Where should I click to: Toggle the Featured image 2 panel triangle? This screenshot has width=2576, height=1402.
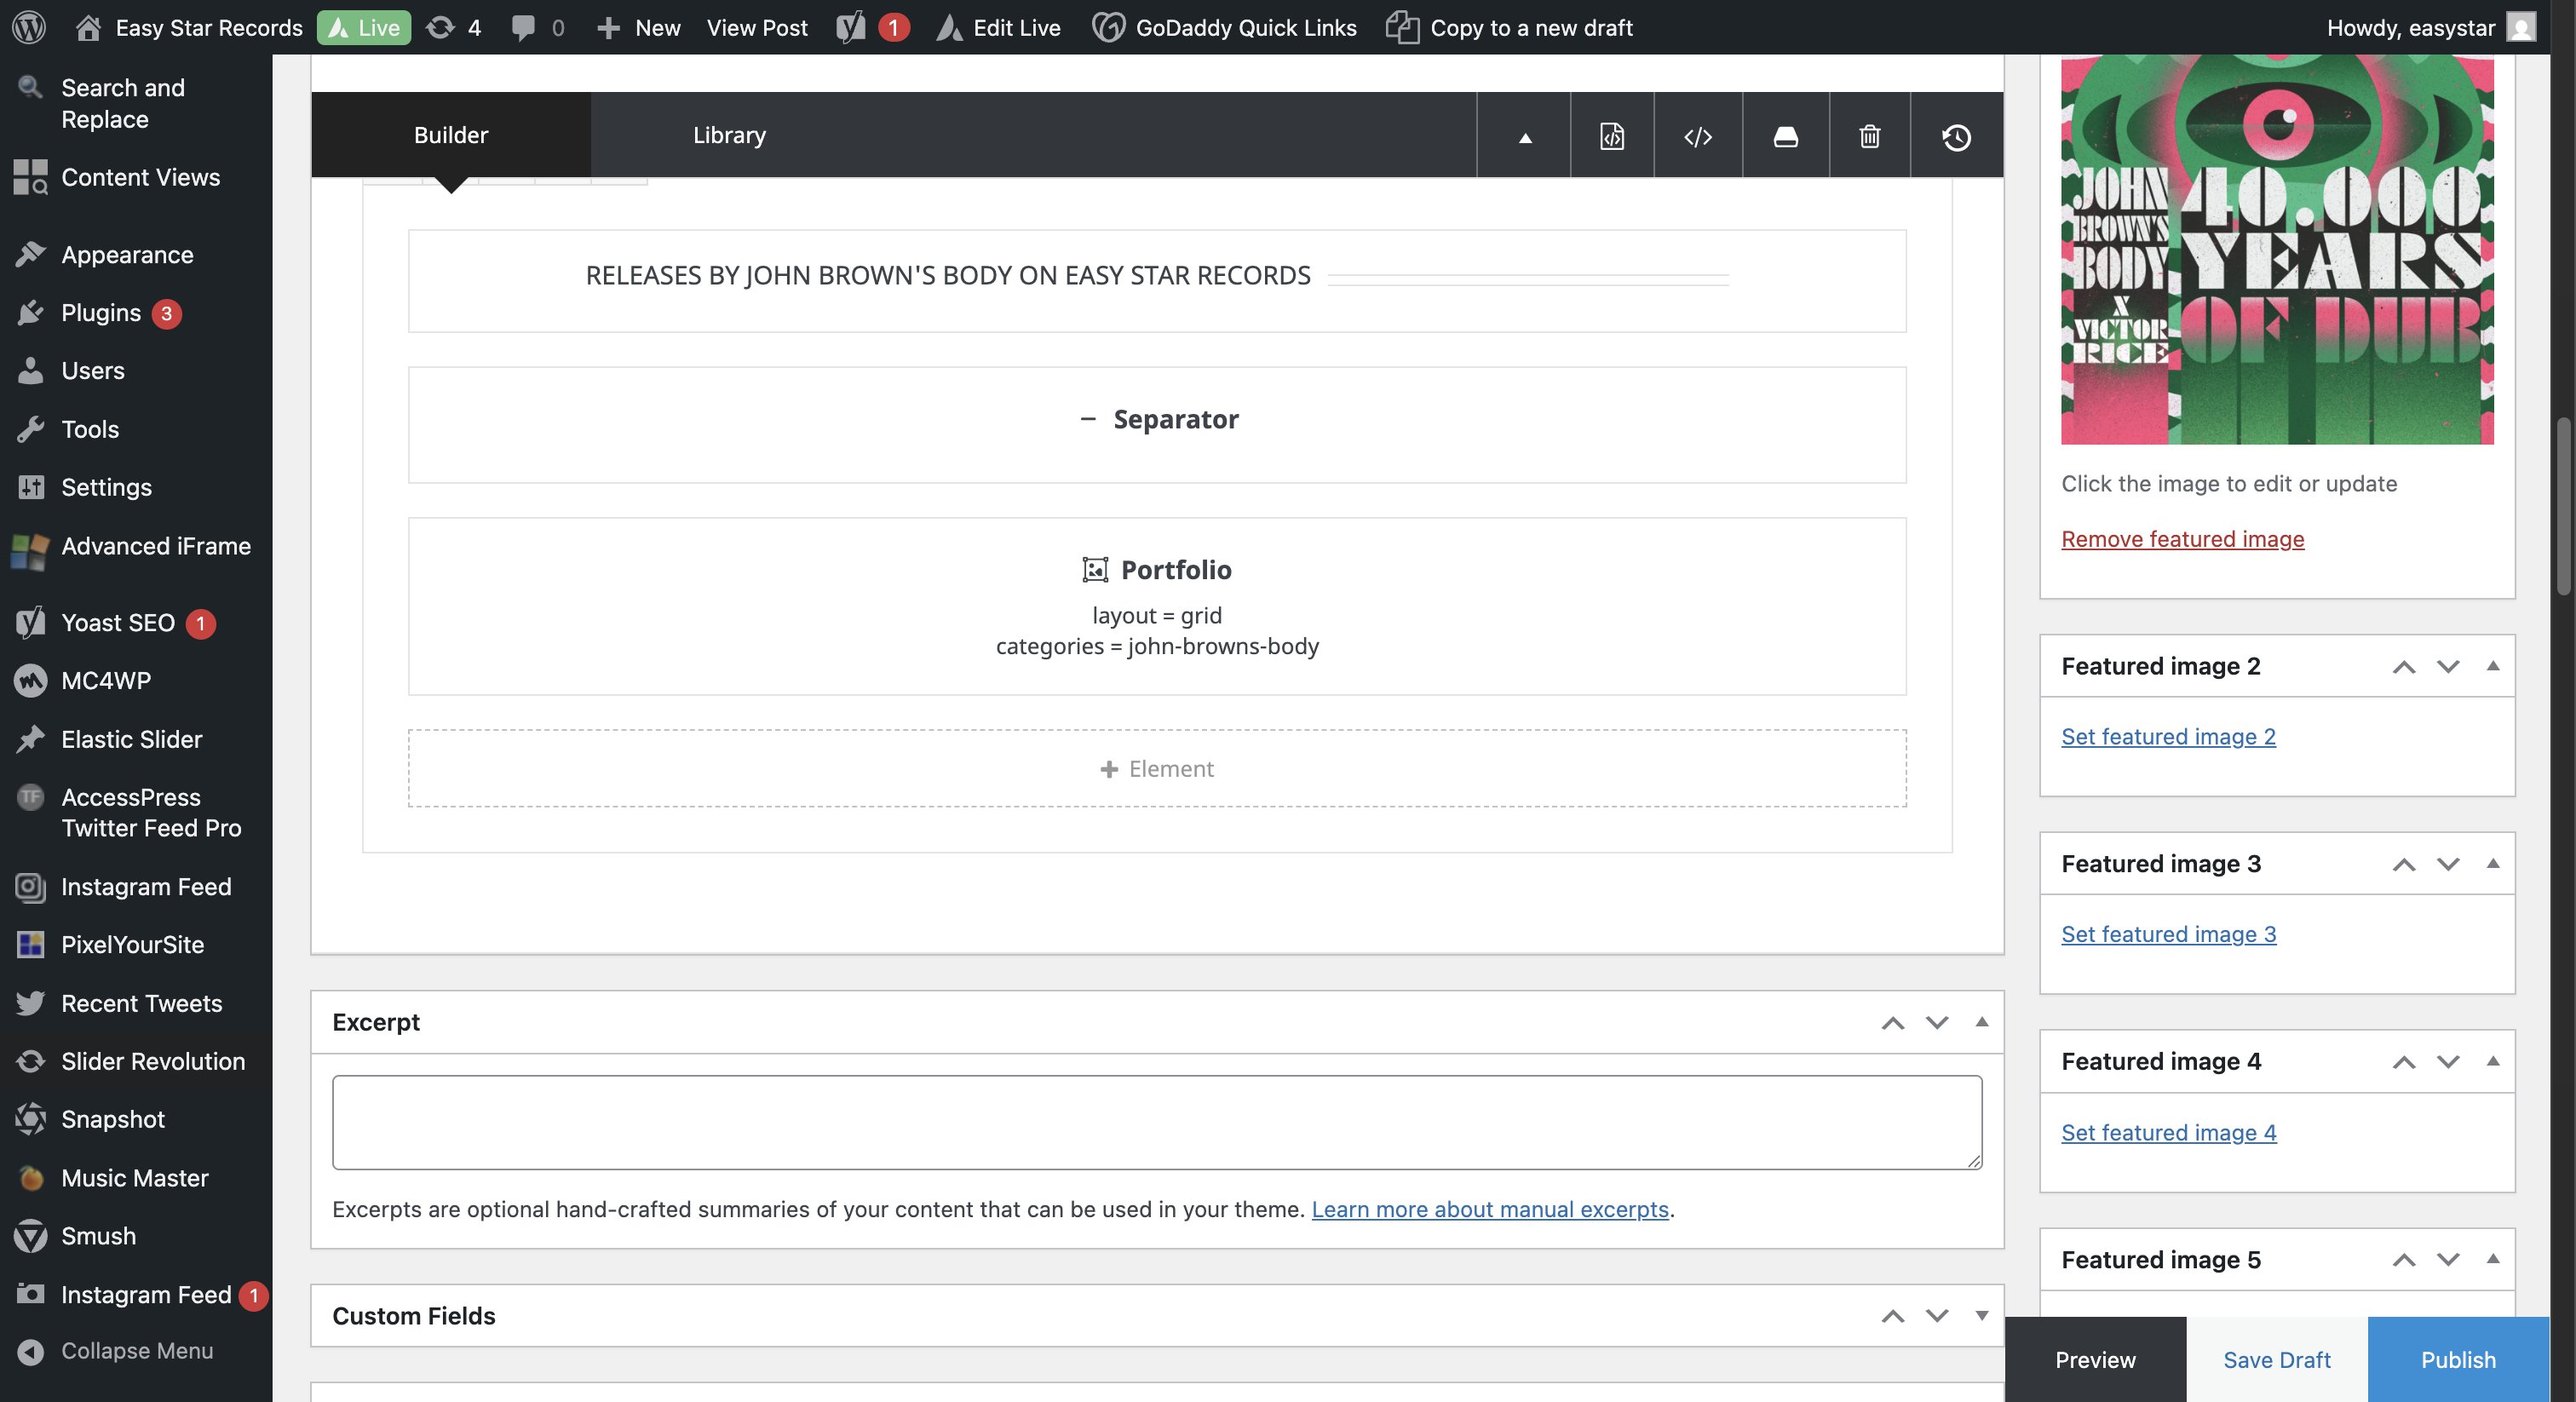pos(2492,666)
